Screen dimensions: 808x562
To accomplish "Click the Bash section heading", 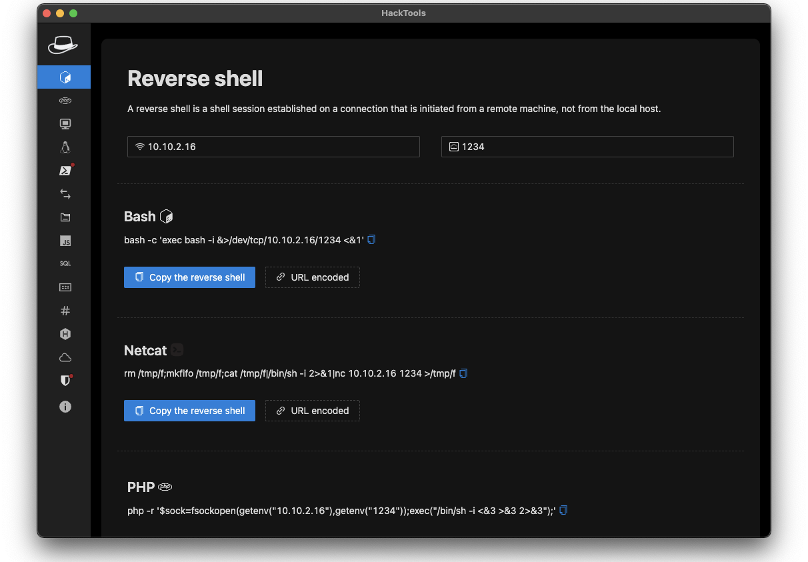I will [140, 217].
